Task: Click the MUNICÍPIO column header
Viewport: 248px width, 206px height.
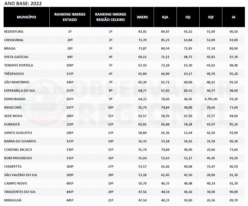Action: tap(26, 17)
